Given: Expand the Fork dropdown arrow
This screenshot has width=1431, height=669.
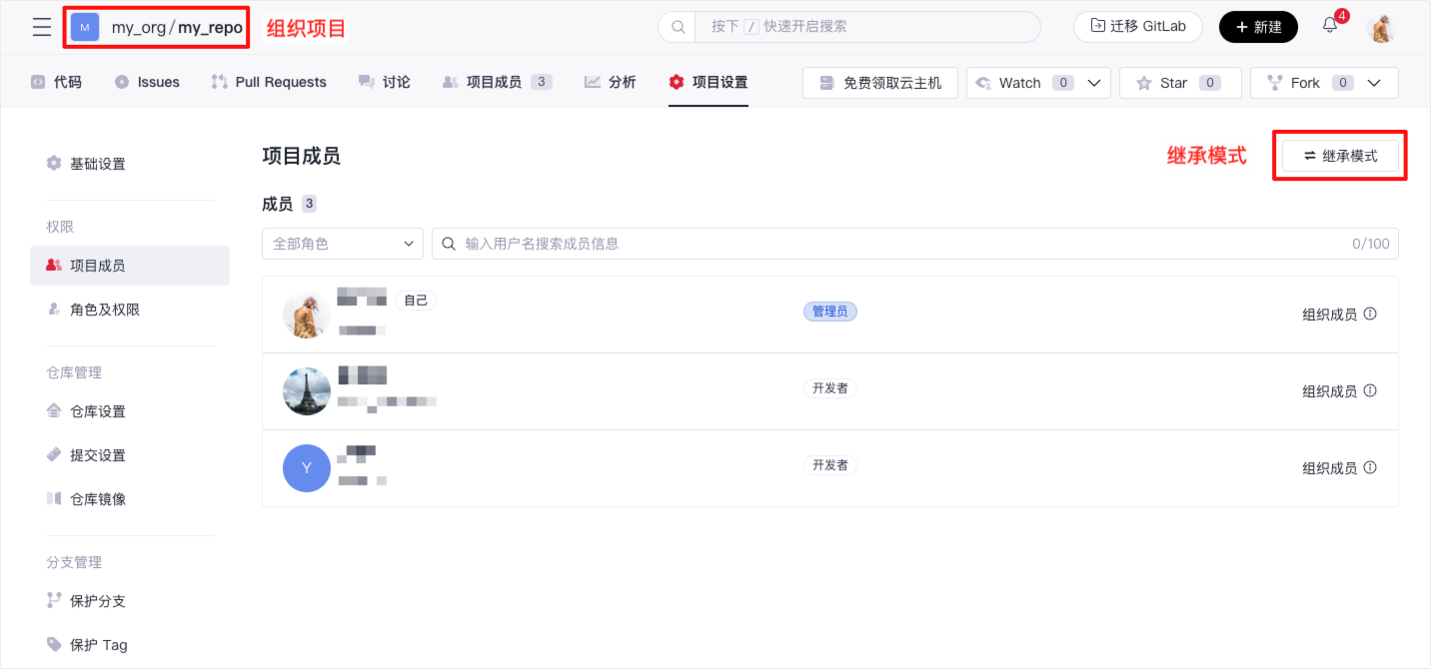Looking at the screenshot, I should 1375,83.
